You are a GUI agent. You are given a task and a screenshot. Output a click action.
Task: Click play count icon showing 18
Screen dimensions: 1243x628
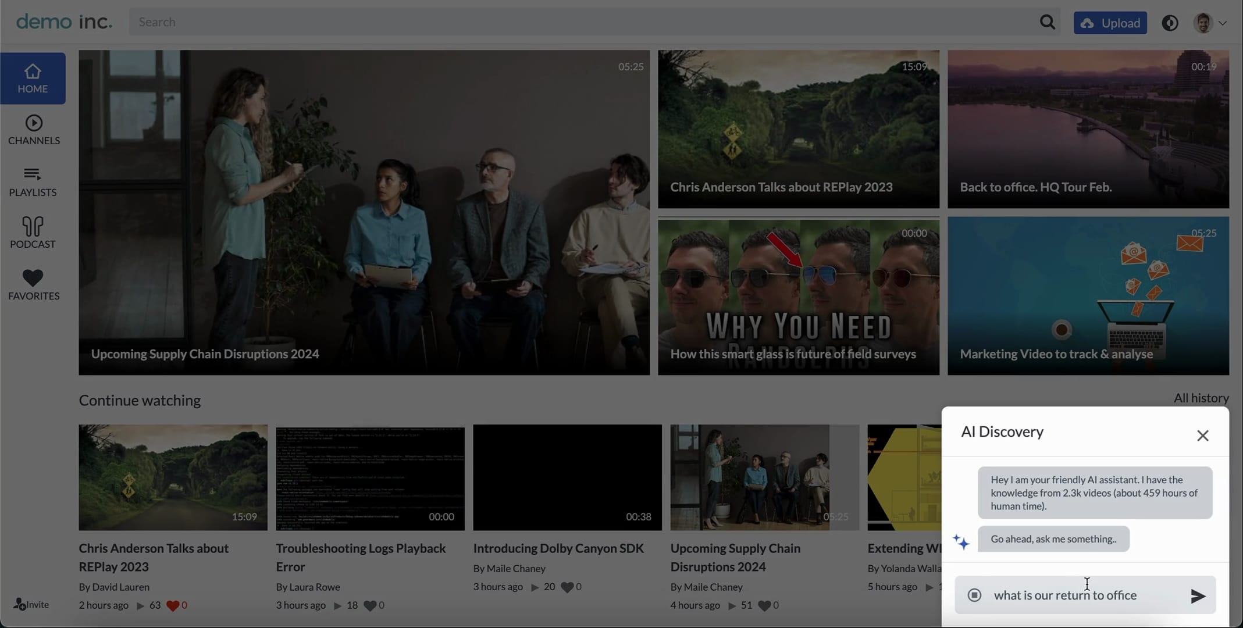[x=337, y=605]
